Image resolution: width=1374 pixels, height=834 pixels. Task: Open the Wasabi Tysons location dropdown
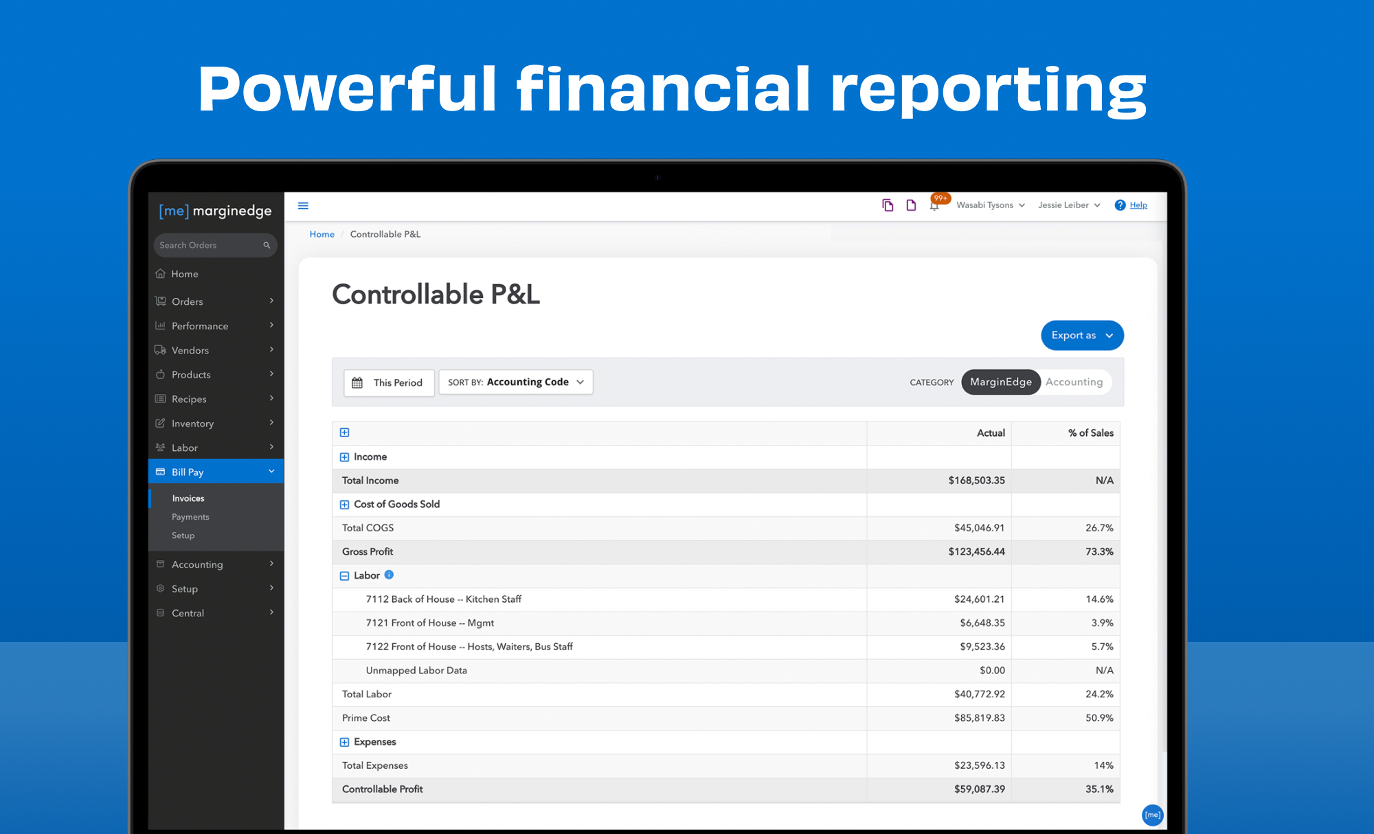pyautogui.click(x=990, y=205)
